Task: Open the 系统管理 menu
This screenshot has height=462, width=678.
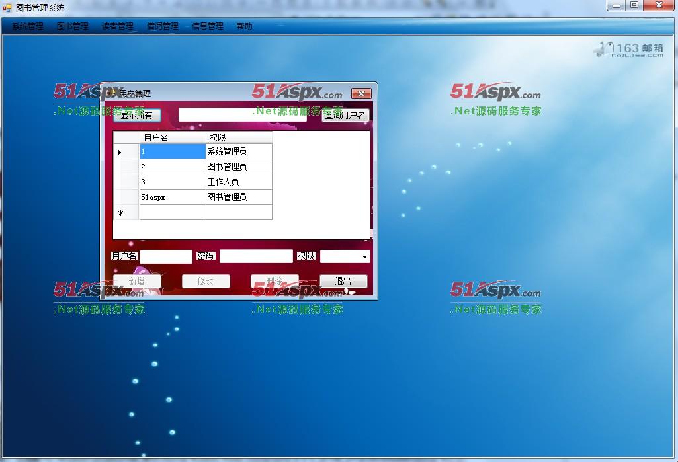Action: [x=28, y=26]
